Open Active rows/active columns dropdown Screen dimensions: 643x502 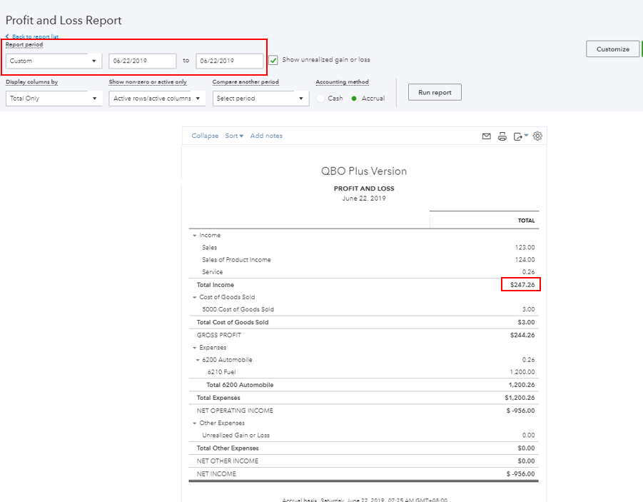click(x=157, y=99)
